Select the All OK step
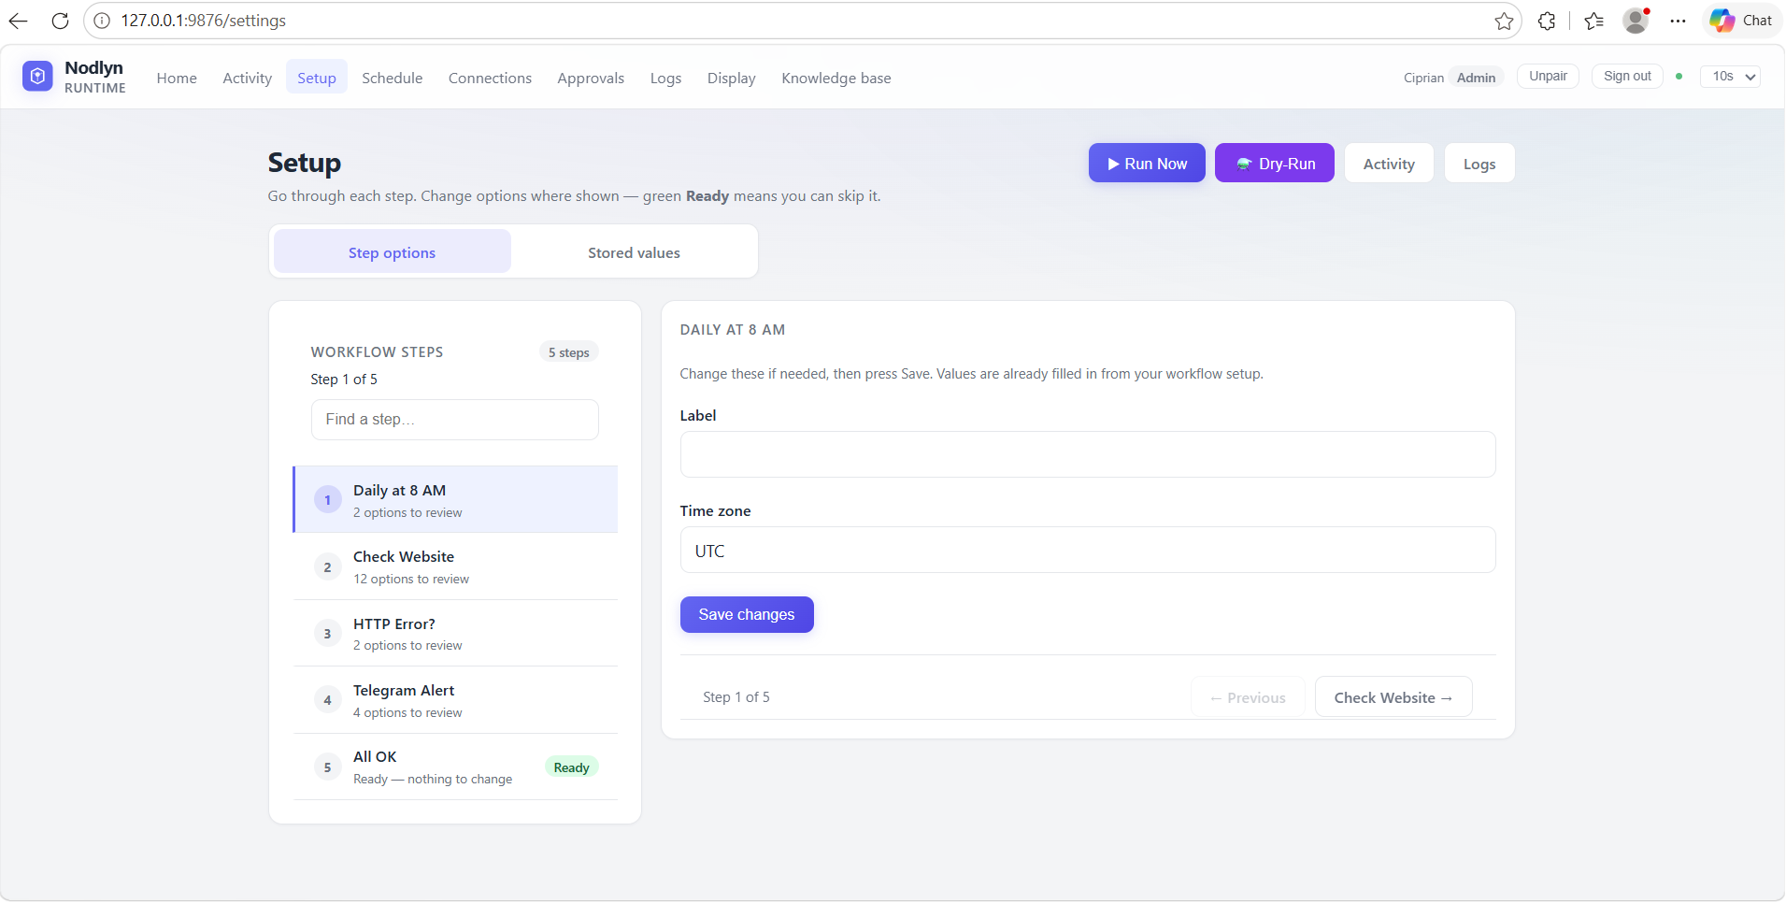 coord(455,767)
